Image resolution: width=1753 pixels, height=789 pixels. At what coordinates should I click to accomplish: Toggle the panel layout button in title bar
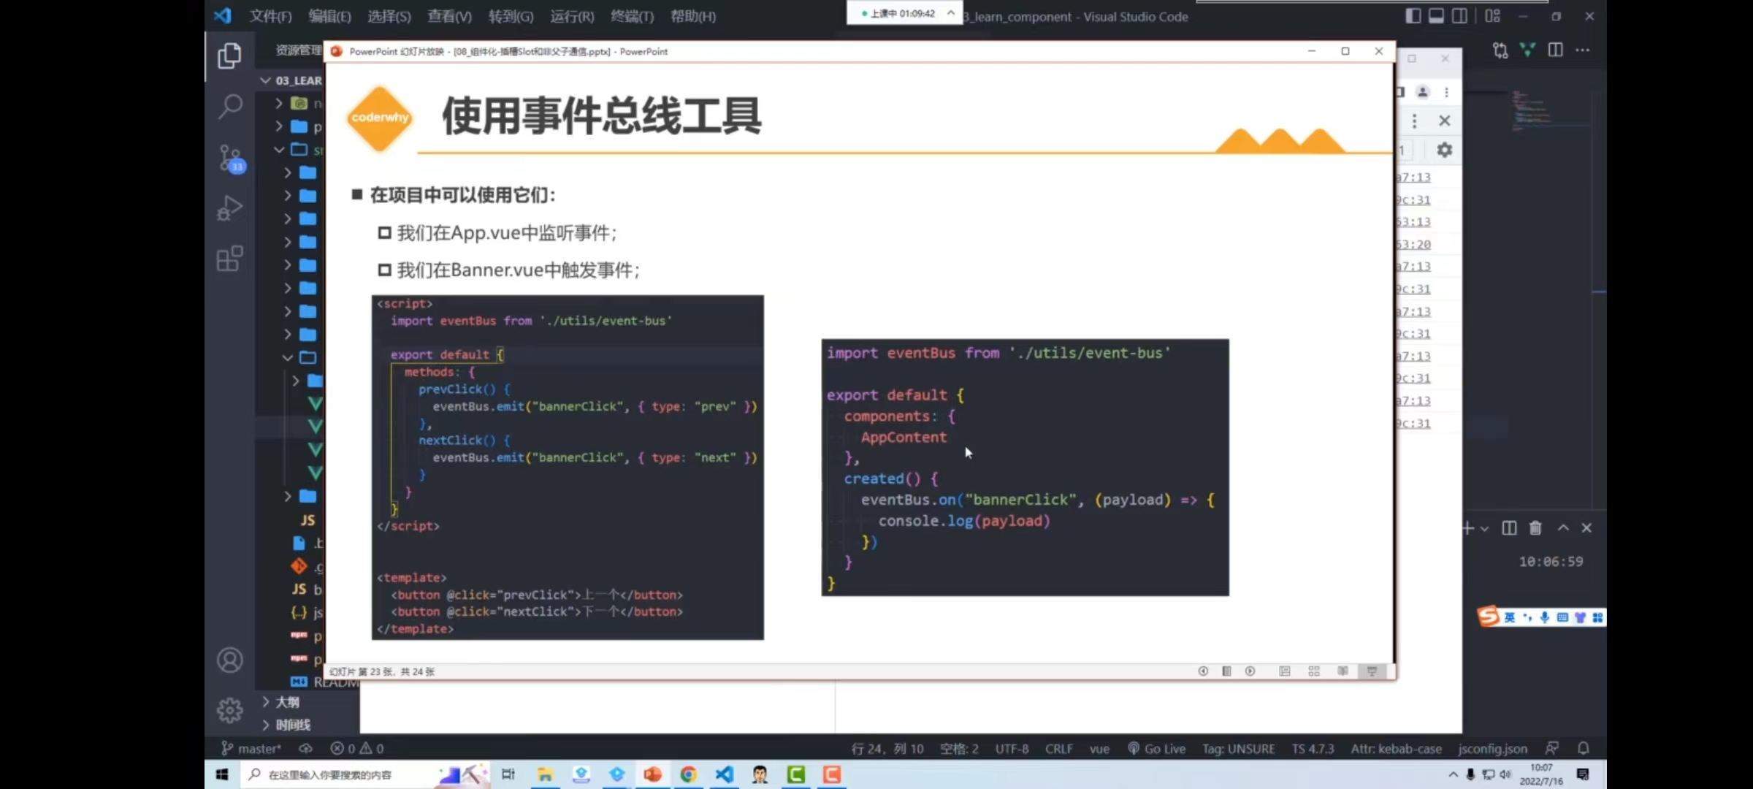(1436, 16)
